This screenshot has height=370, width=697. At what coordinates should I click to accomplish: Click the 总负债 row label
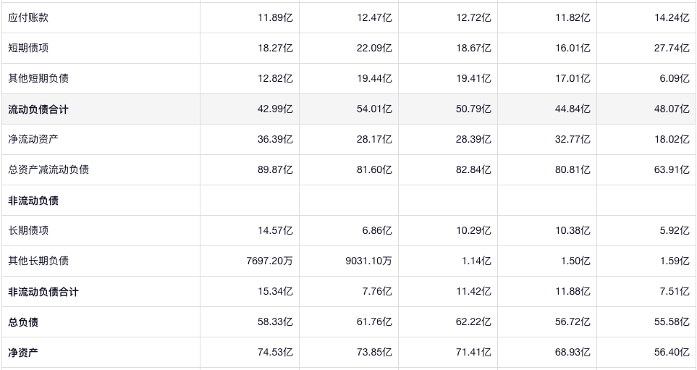(x=23, y=321)
